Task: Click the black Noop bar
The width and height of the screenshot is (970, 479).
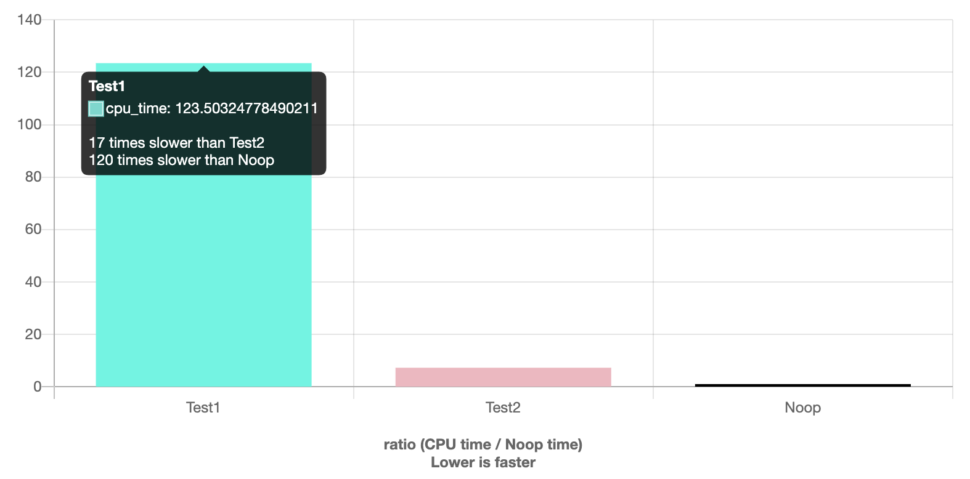Action: click(802, 385)
